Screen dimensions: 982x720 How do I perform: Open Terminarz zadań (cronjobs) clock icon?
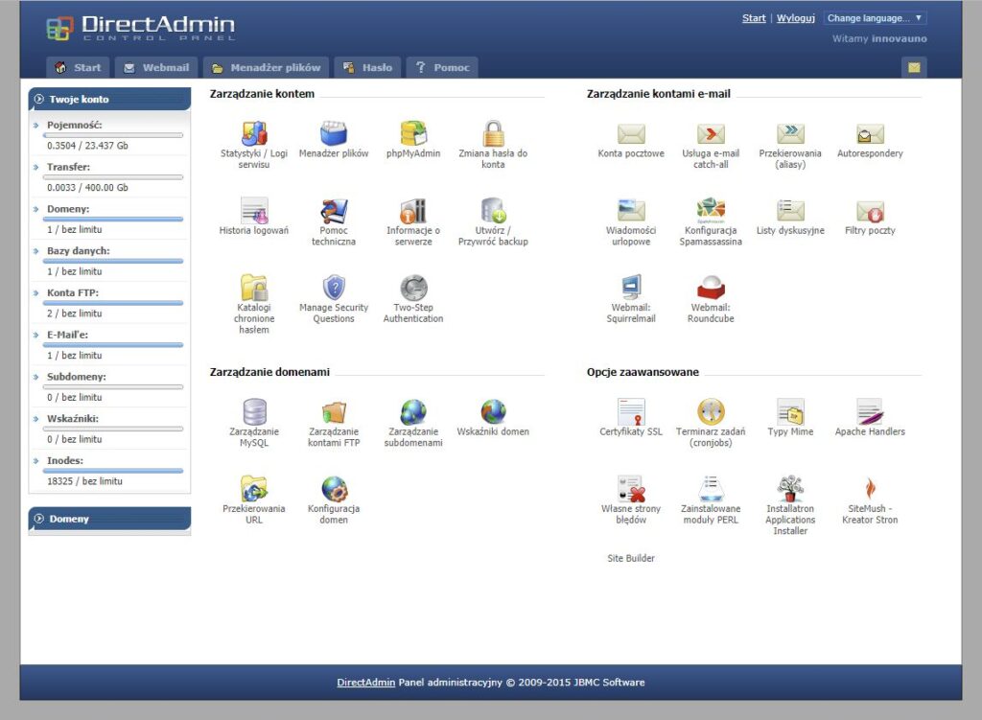[711, 411]
